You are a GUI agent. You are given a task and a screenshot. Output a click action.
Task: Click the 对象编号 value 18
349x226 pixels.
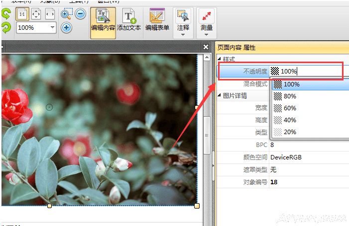tap(274, 182)
